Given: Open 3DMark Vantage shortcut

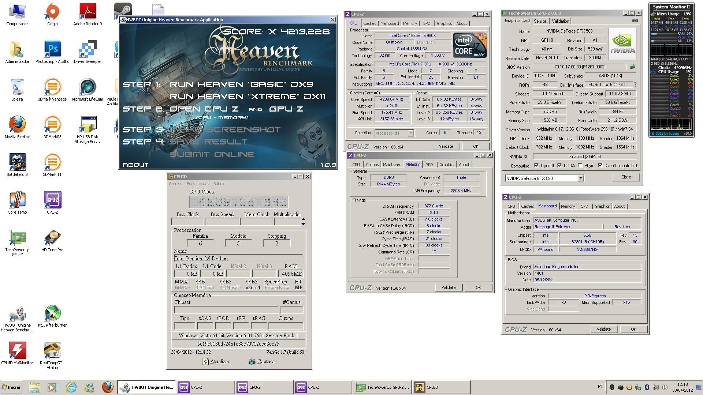Looking at the screenshot, I should click(52, 90).
